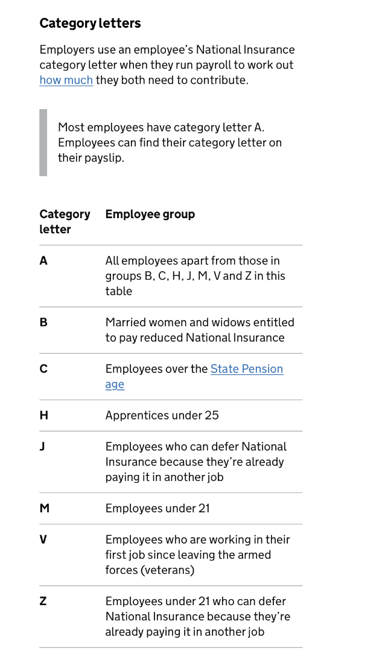Click the married women and widows description
The image size is (385, 657).
[200, 330]
